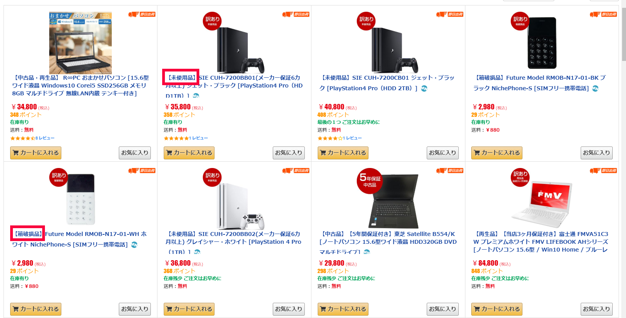
Task: Open the 1レビュー link on the ¥35,800 PS4 Pro
Action: point(200,138)
